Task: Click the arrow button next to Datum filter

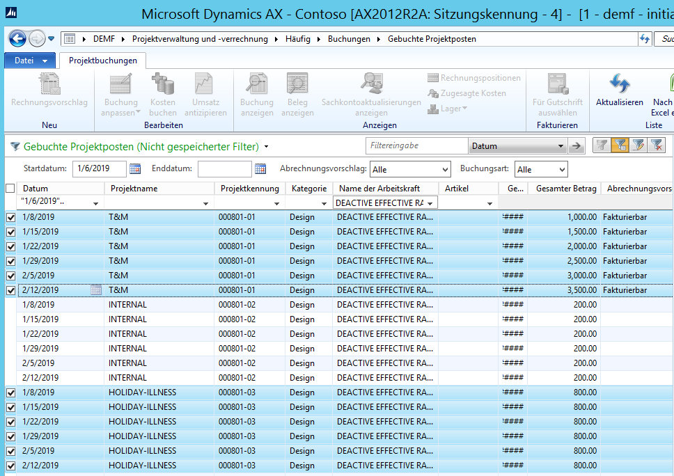Action: pyautogui.click(x=576, y=146)
